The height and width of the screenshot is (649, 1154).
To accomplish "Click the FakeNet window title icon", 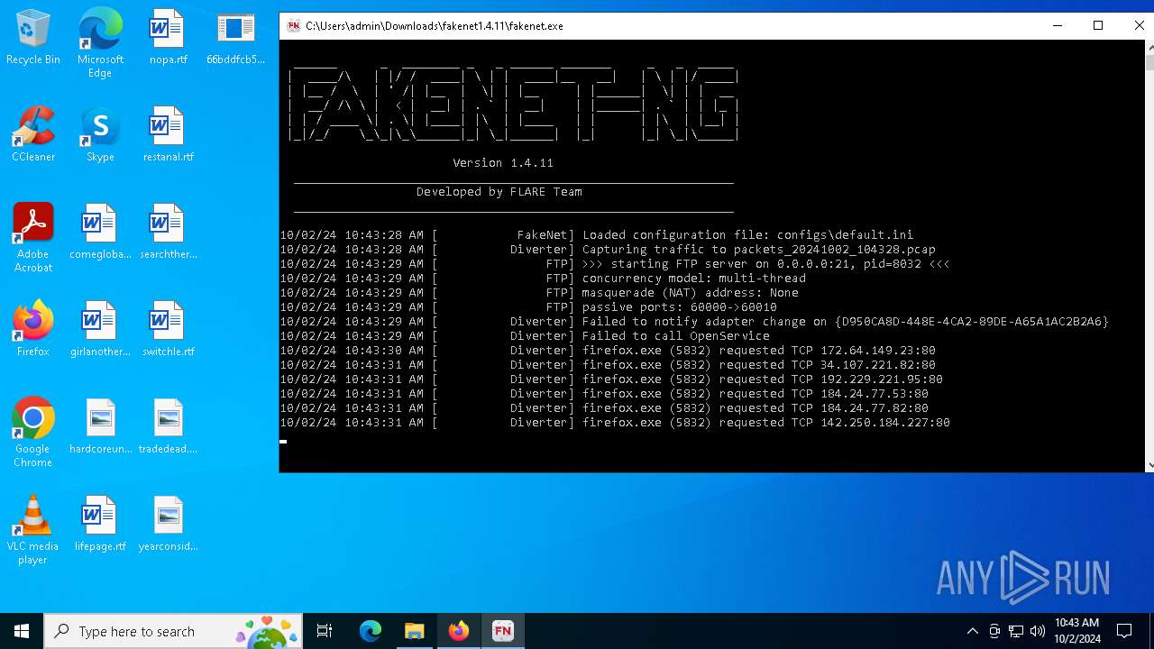I will [293, 26].
